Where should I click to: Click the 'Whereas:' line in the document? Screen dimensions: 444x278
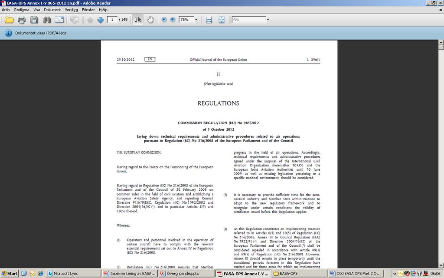(x=124, y=225)
